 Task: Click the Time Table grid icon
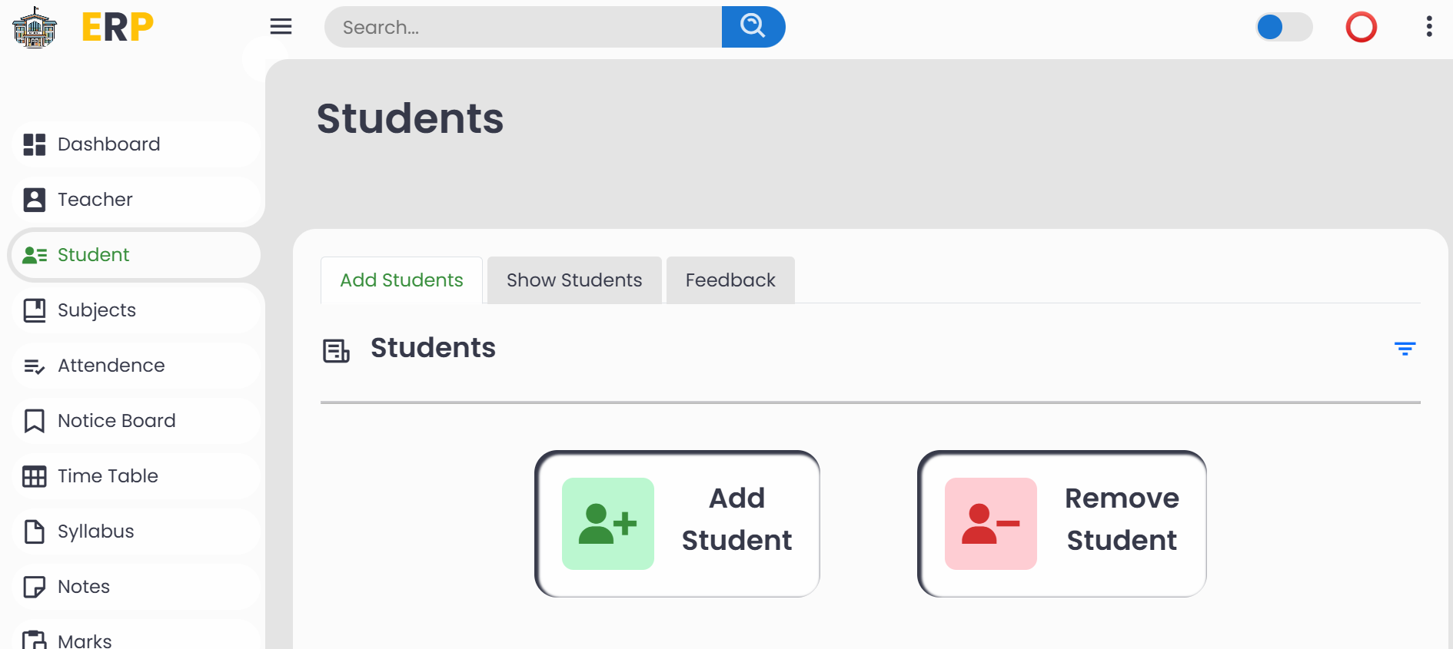(x=35, y=476)
